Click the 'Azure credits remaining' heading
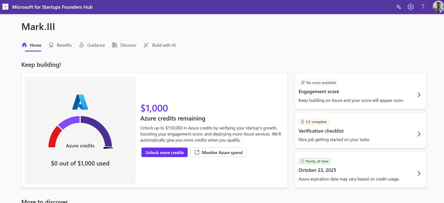The height and width of the screenshot is (203, 444). click(173, 118)
